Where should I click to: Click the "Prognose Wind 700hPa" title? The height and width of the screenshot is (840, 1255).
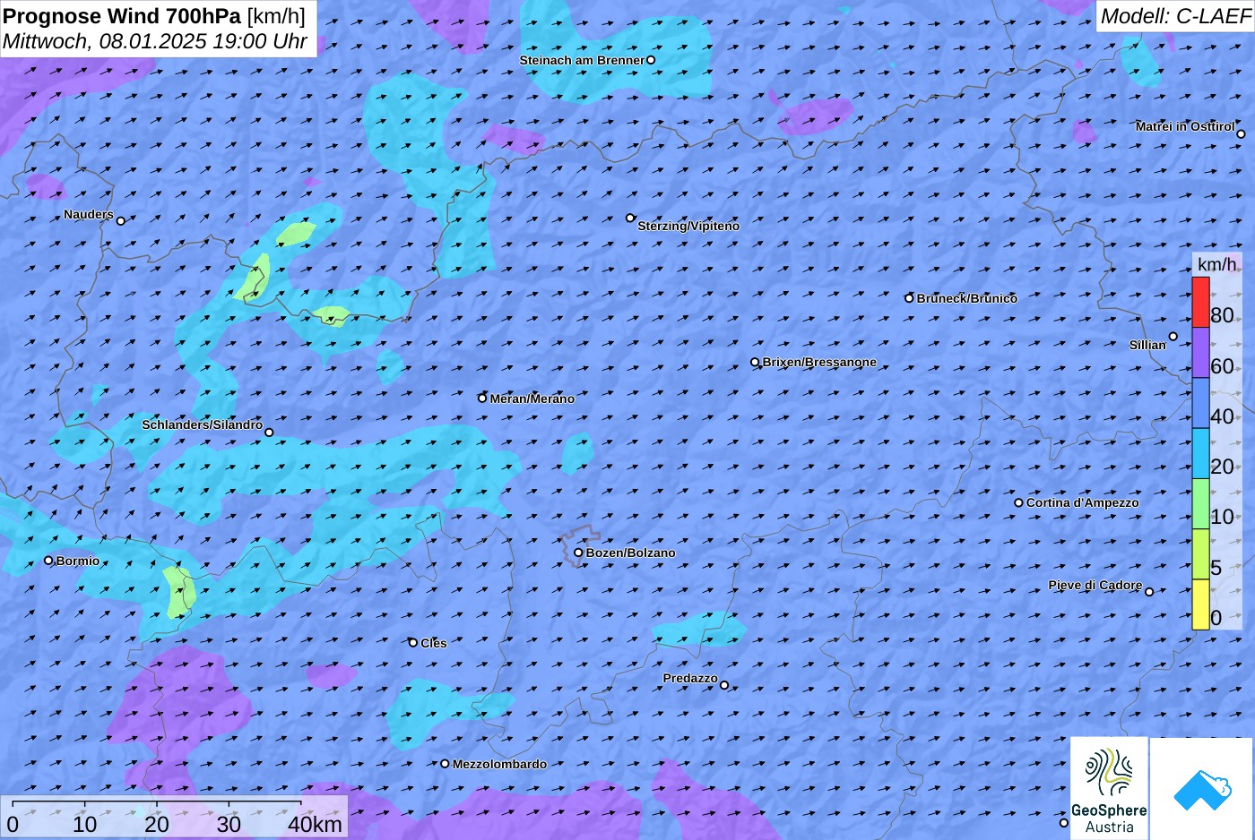pos(122,16)
